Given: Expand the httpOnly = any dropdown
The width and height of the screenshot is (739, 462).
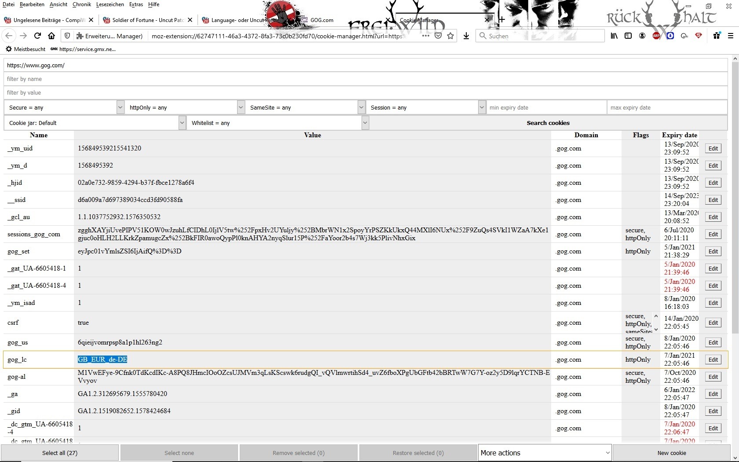Looking at the screenshot, I should tap(185, 107).
